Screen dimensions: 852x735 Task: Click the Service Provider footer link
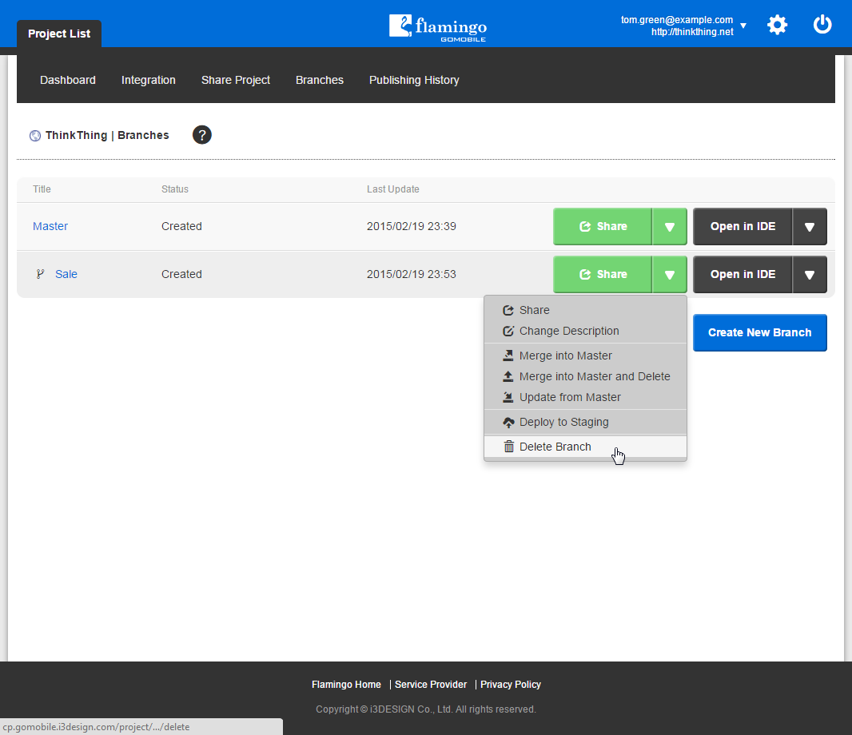430,685
